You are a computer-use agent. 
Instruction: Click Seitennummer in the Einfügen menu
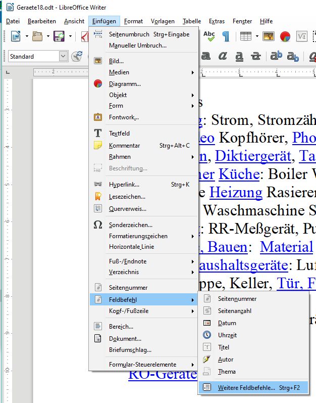144,287
